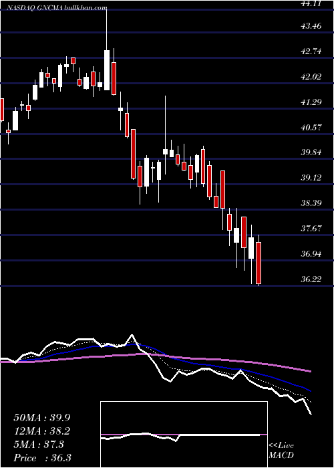Image resolution: width=334 pixels, height=468 pixels.
Task: Click the 36.94 price axis label
Action: coord(311,254)
